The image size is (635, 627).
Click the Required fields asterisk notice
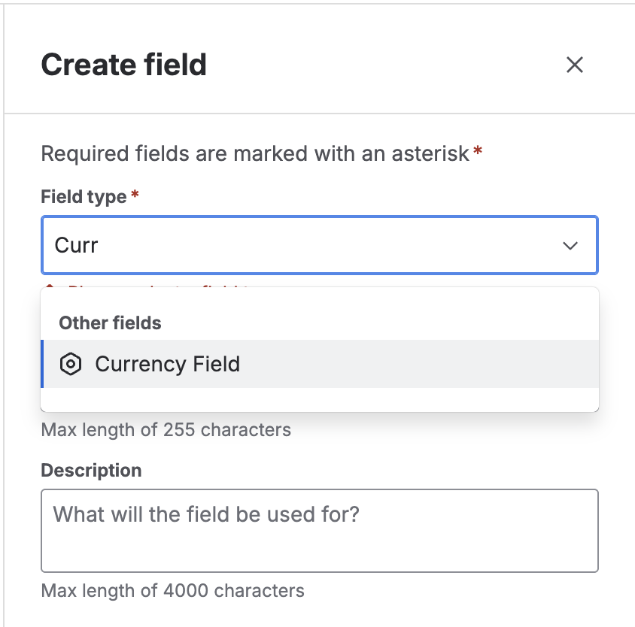pyautogui.click(x=262, y=154)
